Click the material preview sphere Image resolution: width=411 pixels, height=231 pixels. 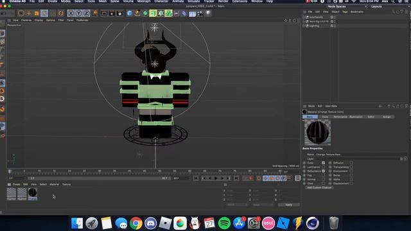pos(317,133)
